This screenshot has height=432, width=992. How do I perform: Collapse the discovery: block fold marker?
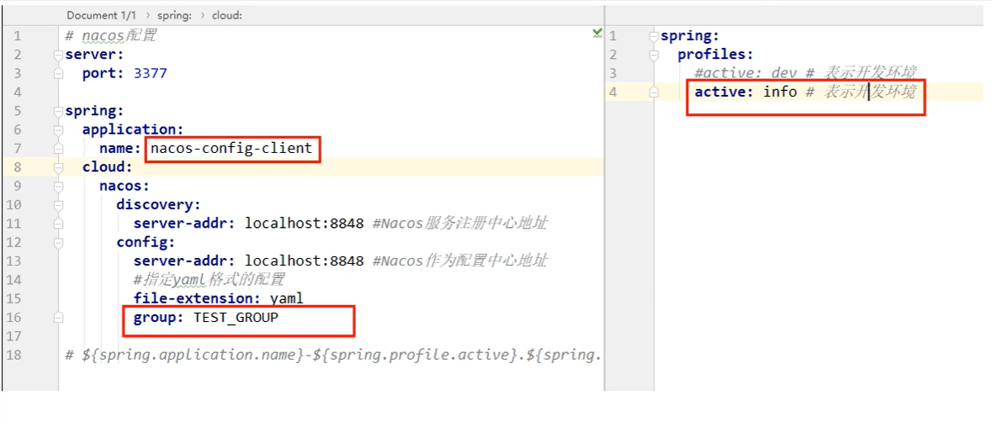tap(59, 205)
